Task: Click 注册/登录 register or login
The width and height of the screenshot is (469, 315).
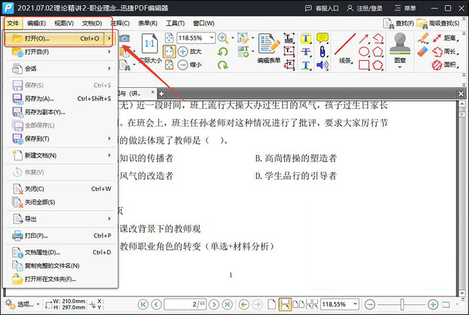Action: (365, 8)
